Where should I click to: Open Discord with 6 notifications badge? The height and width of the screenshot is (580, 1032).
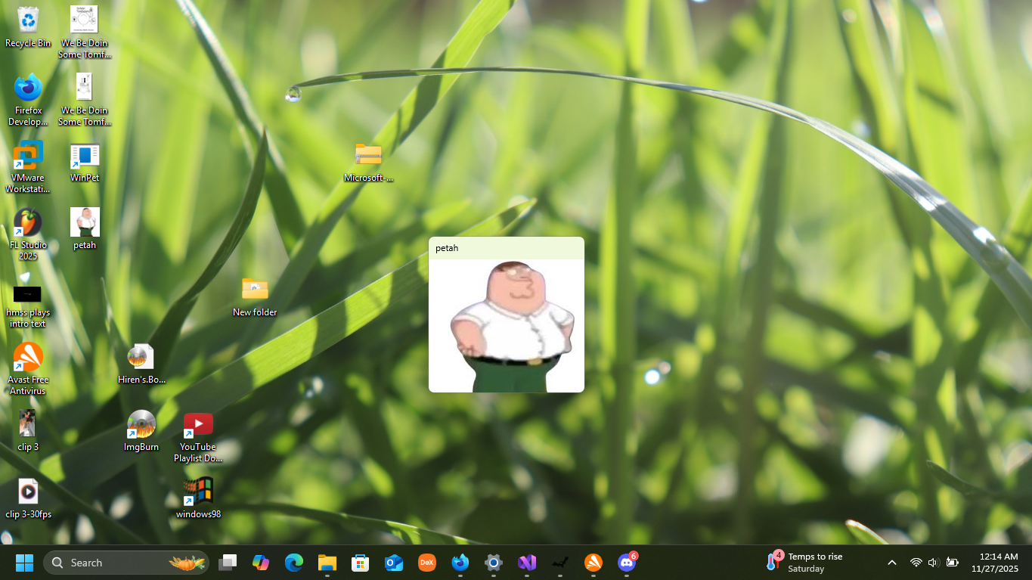pos(627,563)
